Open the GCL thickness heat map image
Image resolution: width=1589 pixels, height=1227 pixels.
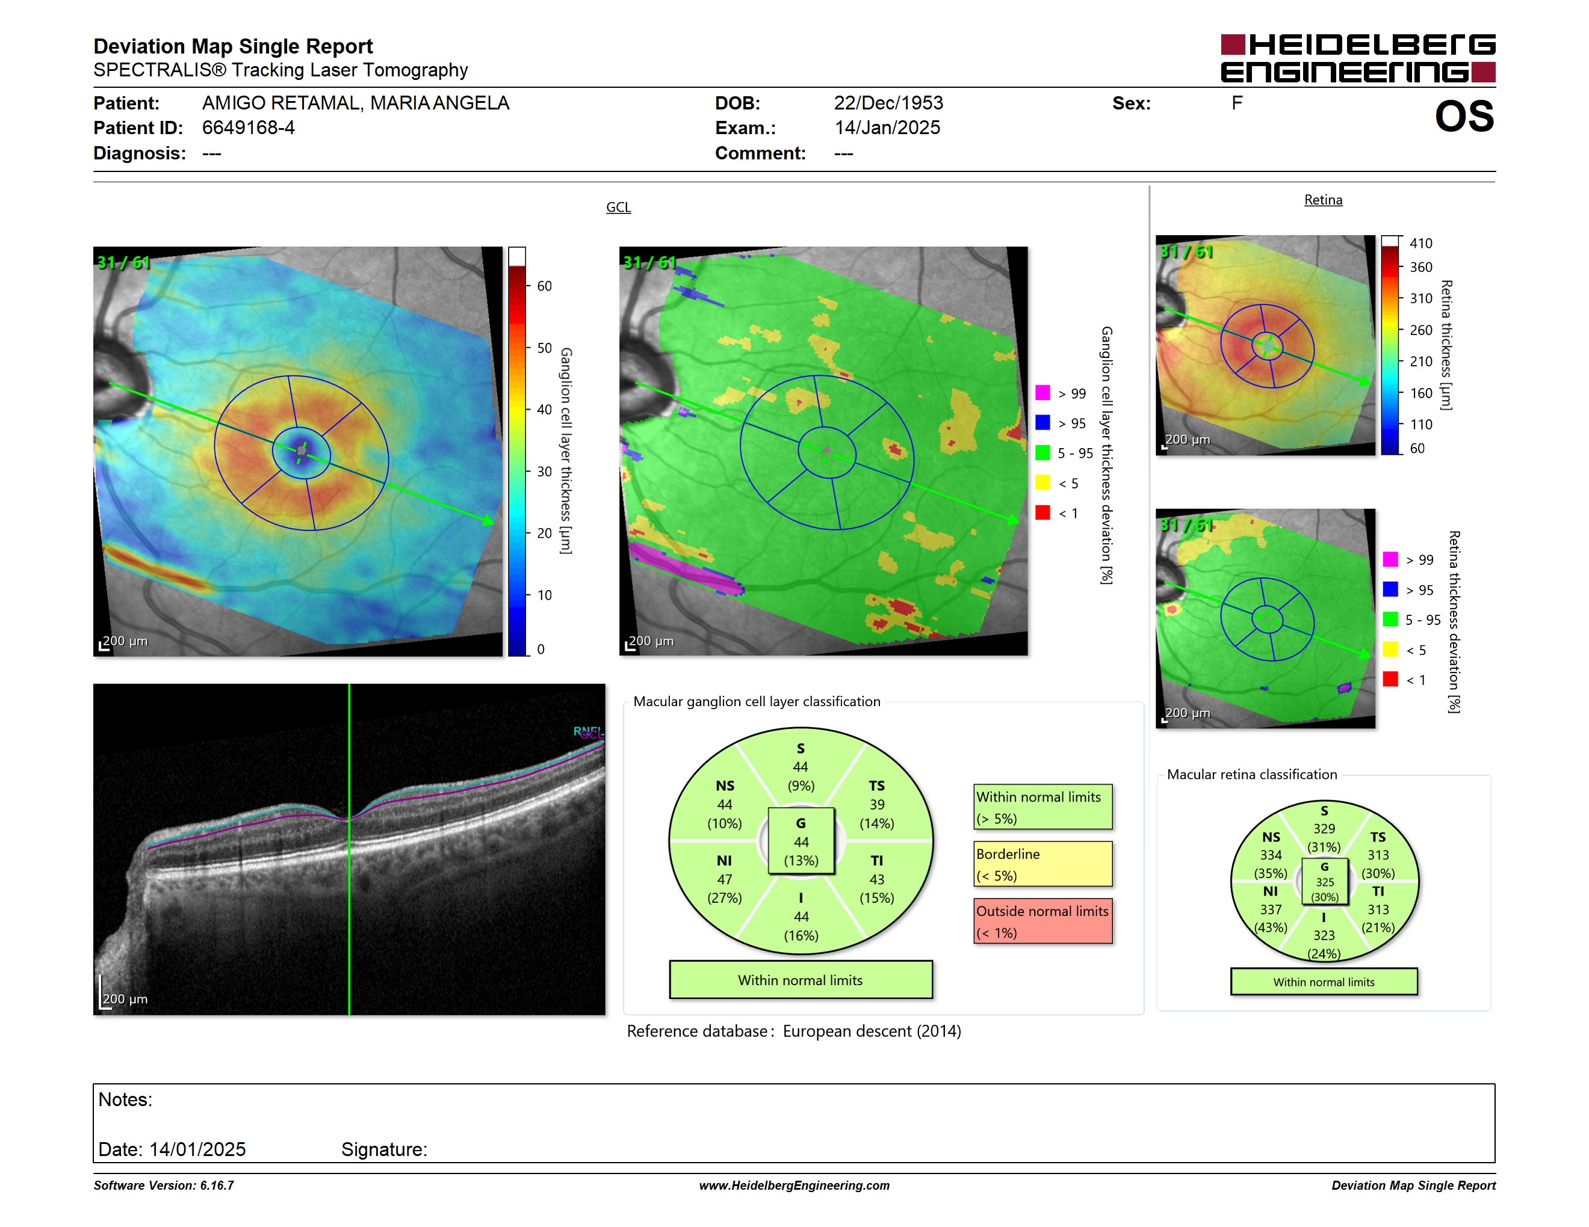297,451
